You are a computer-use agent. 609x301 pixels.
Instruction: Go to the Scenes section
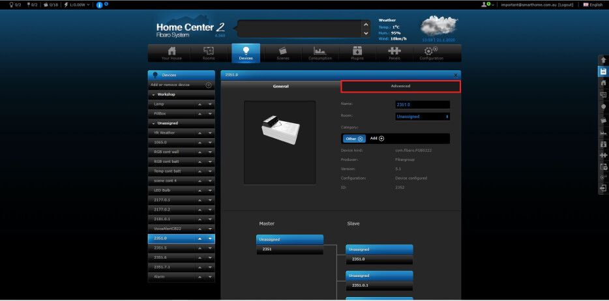tap(283, 53)
